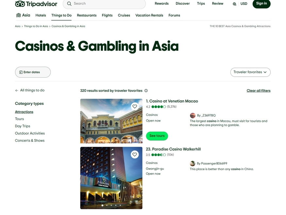
Task: Click the Asia map icon
Action: pyautogui.click(x=18, y=15)
